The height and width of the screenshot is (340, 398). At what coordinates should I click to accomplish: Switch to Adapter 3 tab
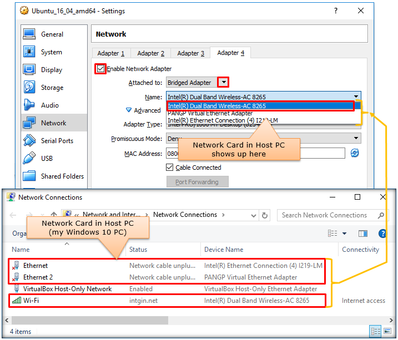coord(190,53)
